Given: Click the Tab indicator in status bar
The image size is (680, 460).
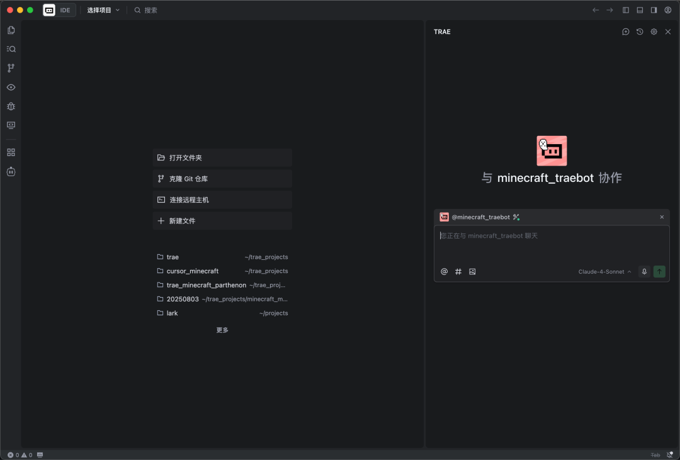Looking at the screenshot, I should point(655,455).
